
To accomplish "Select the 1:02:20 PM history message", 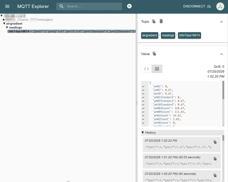I will tap(182, 144).
